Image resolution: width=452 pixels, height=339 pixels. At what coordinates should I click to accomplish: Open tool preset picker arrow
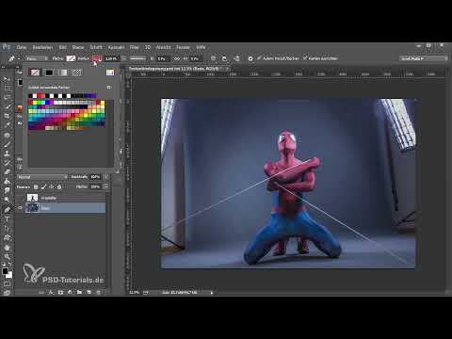click(x=19, y=58)
